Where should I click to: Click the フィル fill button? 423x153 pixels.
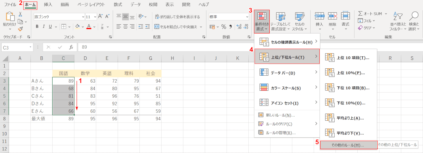[366, 21]
